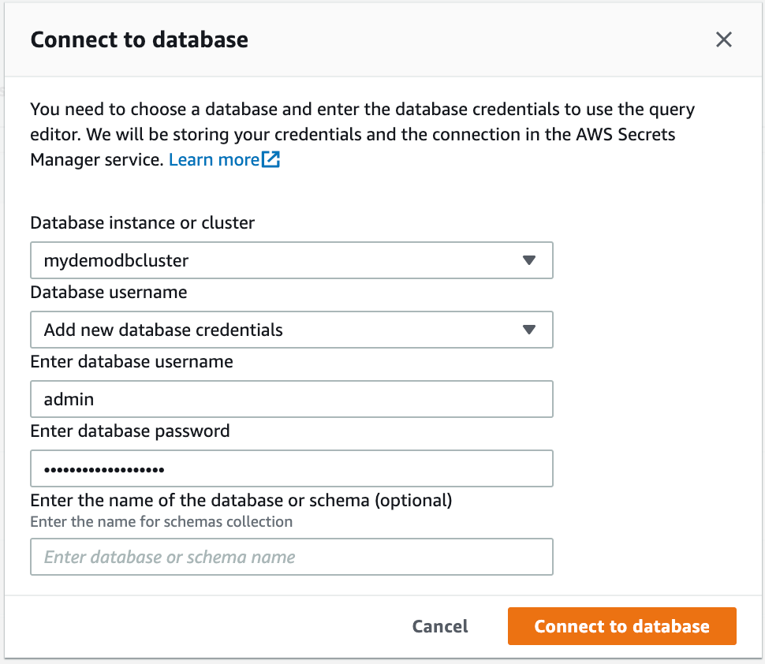Click the schemas collection helper text
The height and width of the screenshot is (664, 765).
(x=161, y=521)
